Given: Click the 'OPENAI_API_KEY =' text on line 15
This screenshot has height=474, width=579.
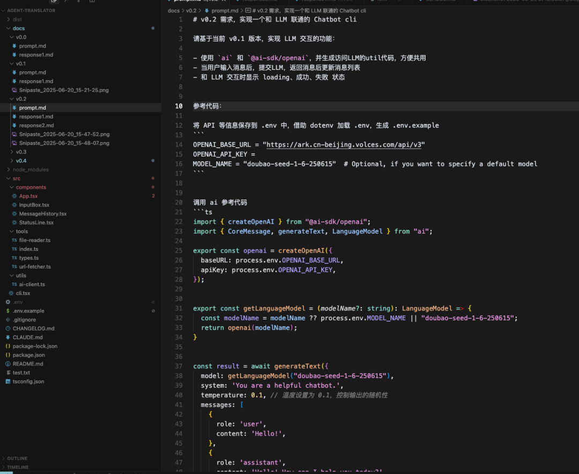Looking at the screenshot, I should click(224, 154).
